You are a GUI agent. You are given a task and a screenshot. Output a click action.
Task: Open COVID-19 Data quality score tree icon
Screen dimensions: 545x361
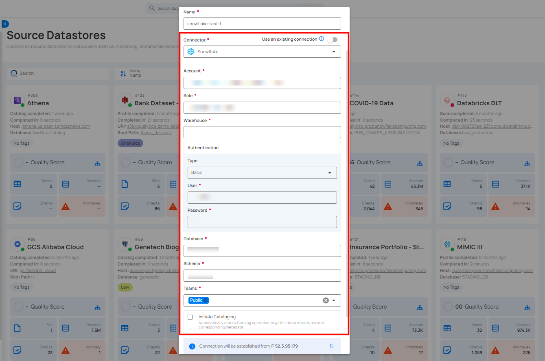pos(420,163)
